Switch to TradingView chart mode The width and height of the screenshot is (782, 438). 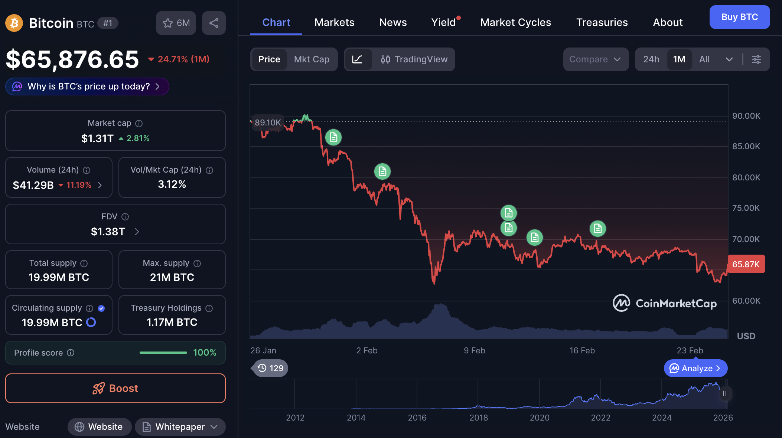(x=414, y=59)
